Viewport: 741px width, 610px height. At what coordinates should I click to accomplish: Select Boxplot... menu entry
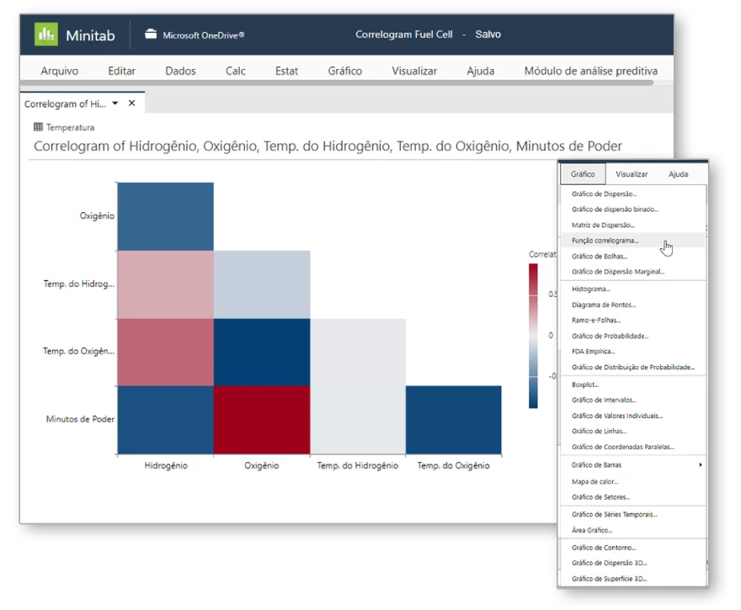tap(632, 385)
